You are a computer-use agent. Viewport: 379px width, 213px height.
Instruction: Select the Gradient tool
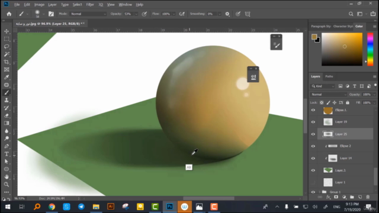click(7, 123)
